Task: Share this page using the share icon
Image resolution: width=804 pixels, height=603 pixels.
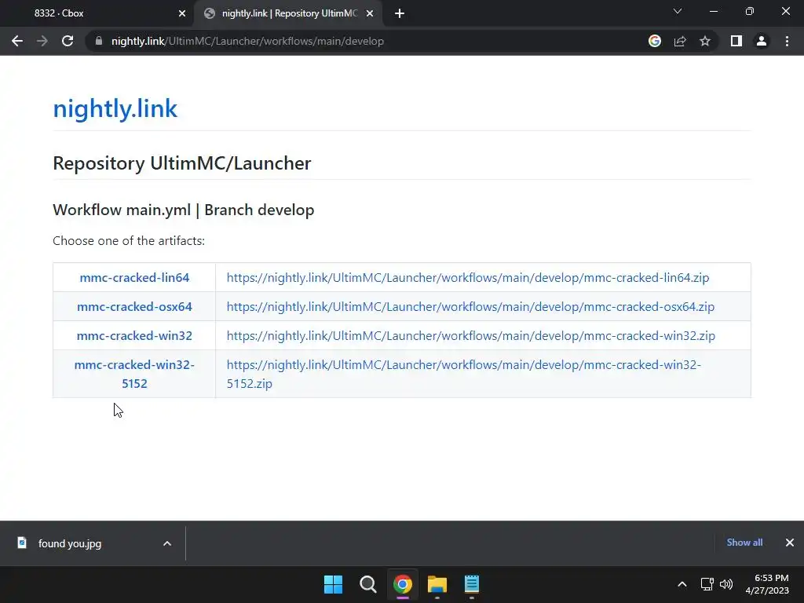Action: coord(680,41)
